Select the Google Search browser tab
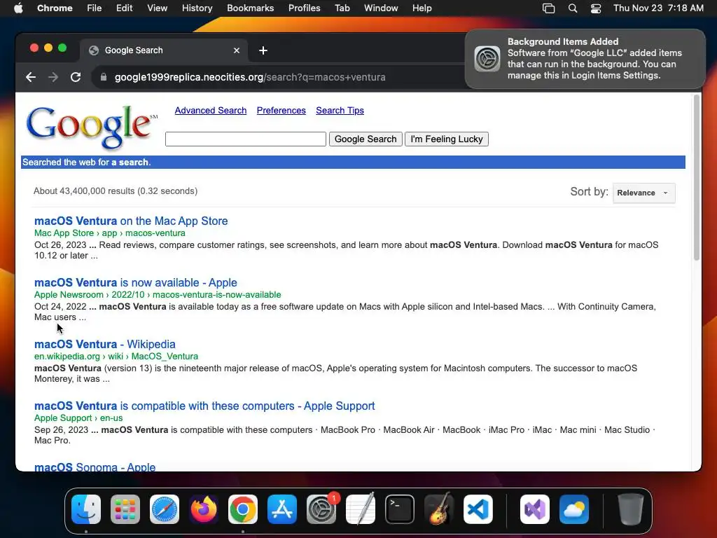Image resolution: width=717 pixels, height=538 pixels. pos(165,50)
